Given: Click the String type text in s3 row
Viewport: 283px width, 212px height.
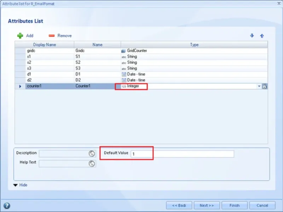Looking at the screenshot, I should (132, 68).
